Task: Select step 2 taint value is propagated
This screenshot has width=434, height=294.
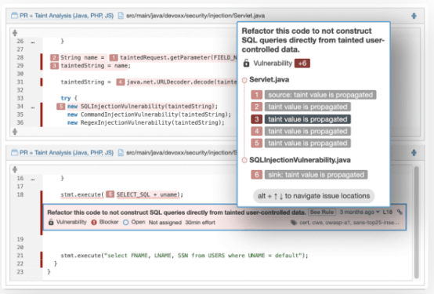Action: (x=308, y=107)
